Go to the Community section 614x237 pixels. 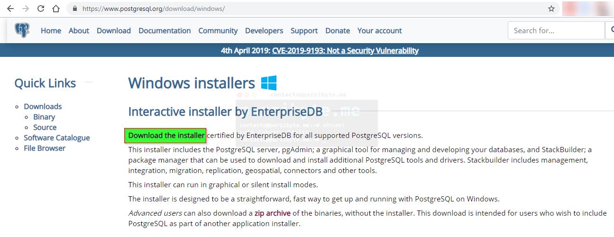coord(218,30)
